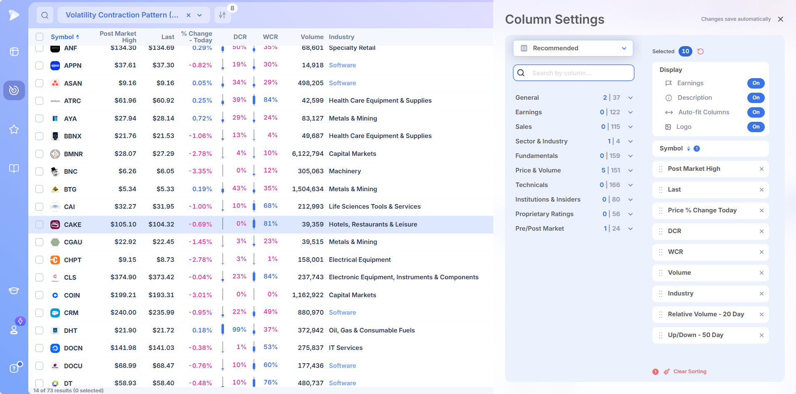
Task: Toggle the Description display switch
Action: coord(756,98)
